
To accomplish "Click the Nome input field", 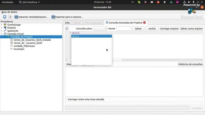I will coord(124,28).
